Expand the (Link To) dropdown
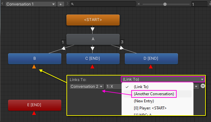This screenshot has height=122, width=211. click(x=163, y=79)
